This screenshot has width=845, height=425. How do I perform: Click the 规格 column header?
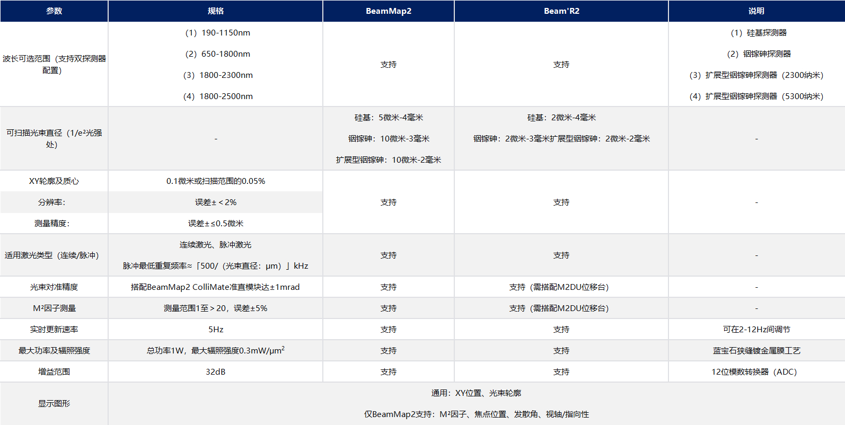coord(215,11)
